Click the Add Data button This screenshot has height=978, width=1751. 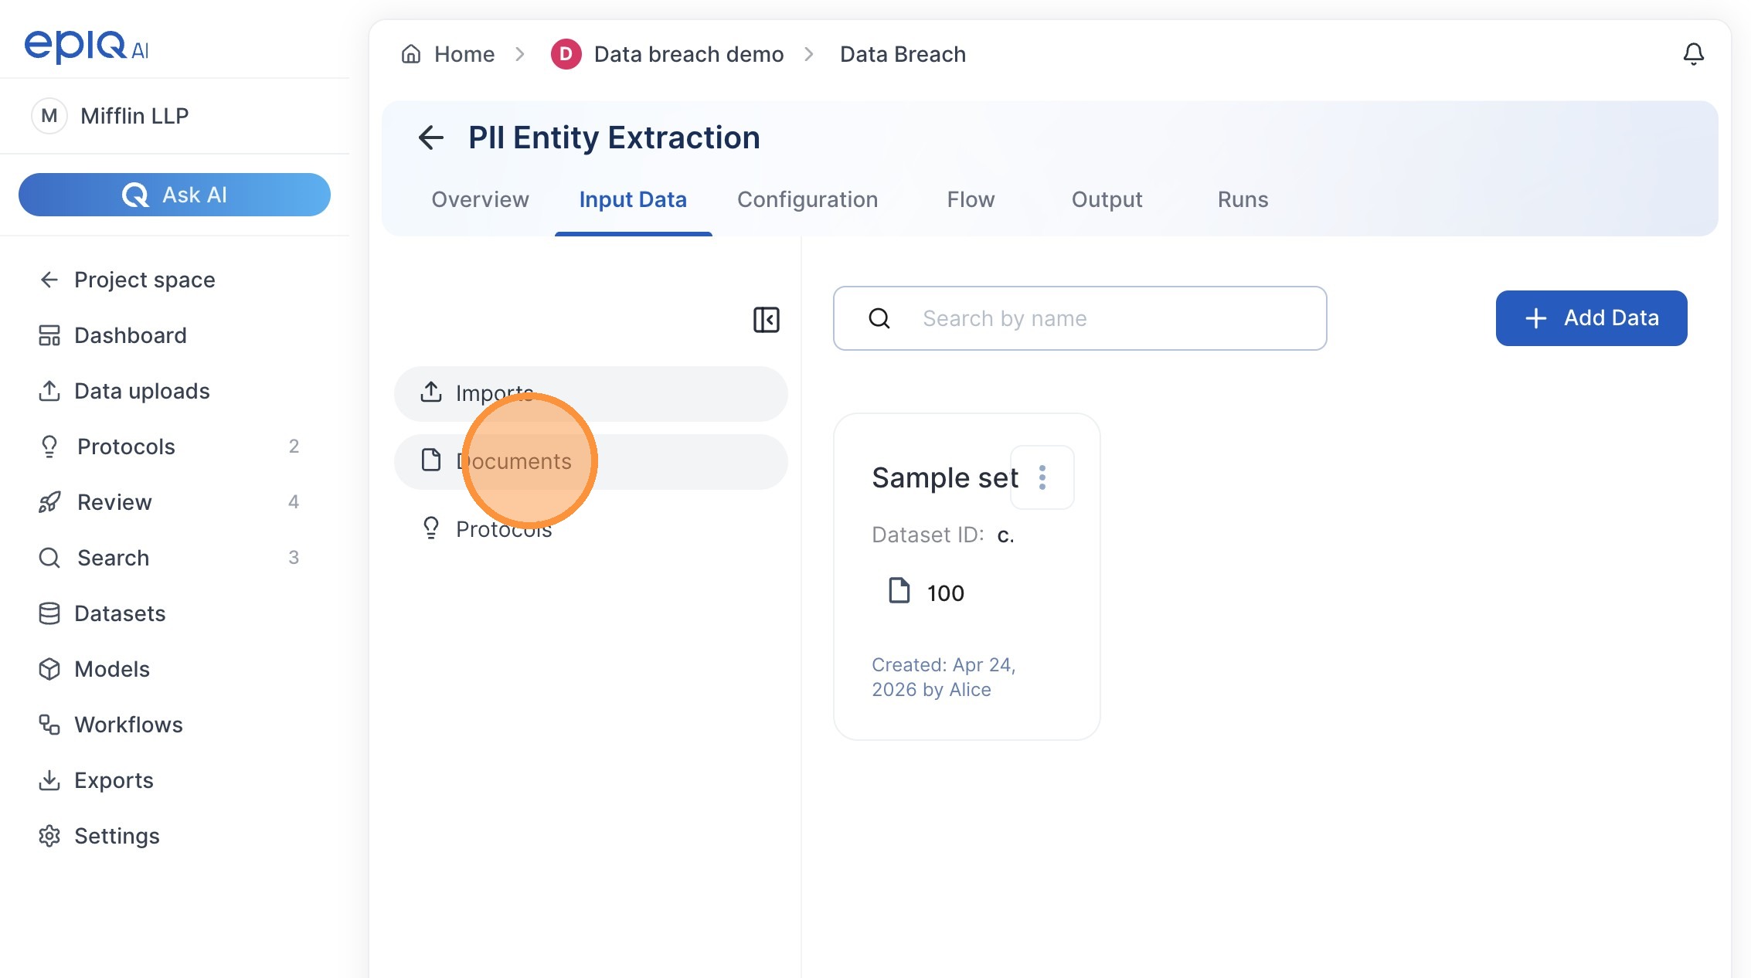(1591, 318)
